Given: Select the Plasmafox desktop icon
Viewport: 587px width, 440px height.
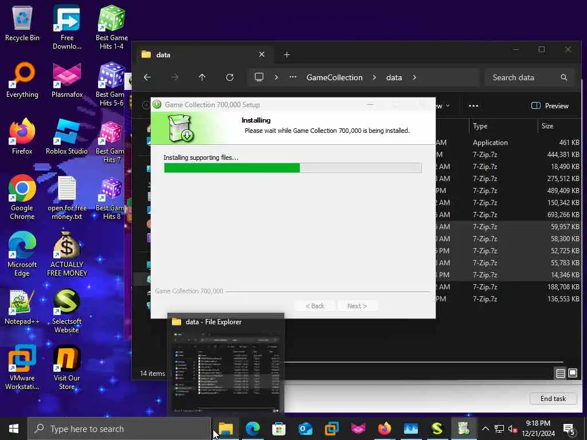Looking at the screenshot, I should pyautogui.click(x=66, y=80).
